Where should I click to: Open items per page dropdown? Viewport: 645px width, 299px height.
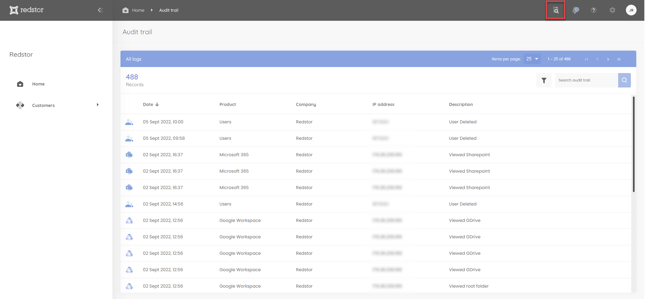(x=532, y=59)
